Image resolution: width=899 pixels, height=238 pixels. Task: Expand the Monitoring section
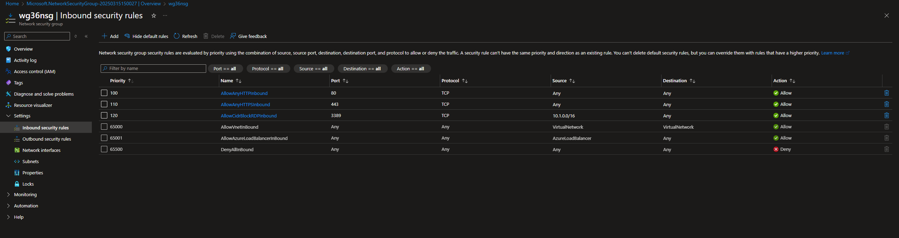(x=8, y=194)
